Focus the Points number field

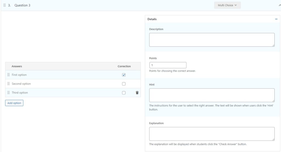[168, 65]
